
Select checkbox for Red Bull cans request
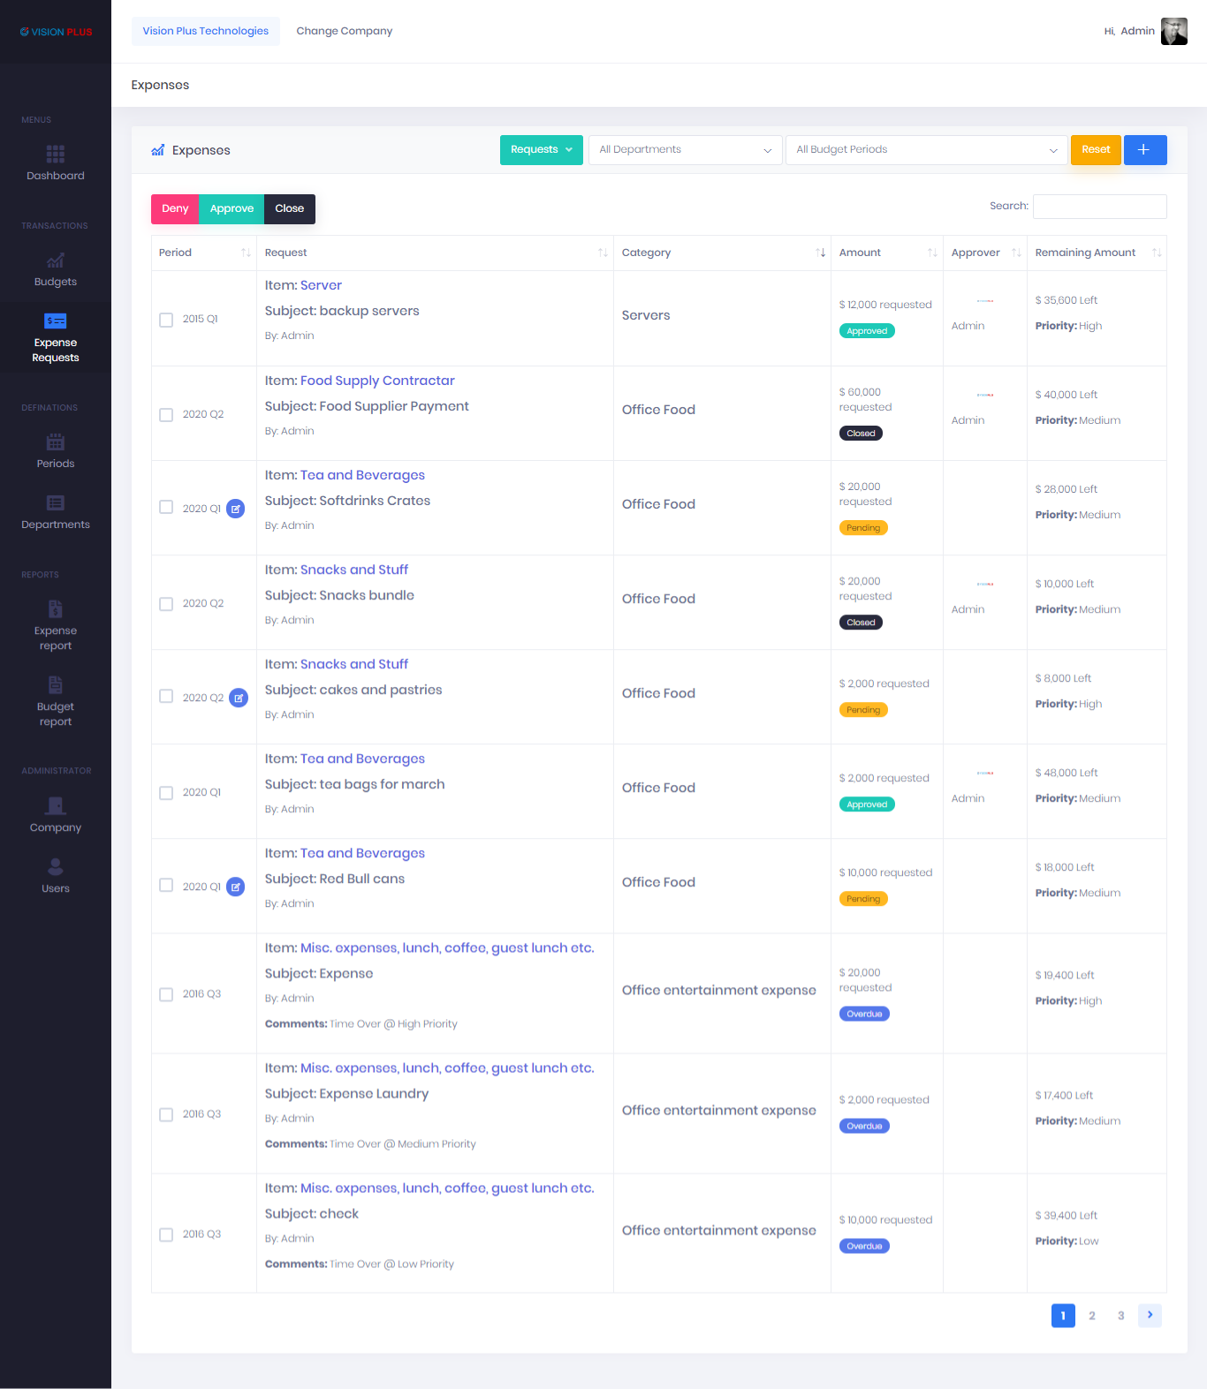166,886
